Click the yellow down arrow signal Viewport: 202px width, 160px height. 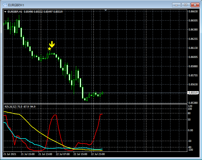pos(52,44)
